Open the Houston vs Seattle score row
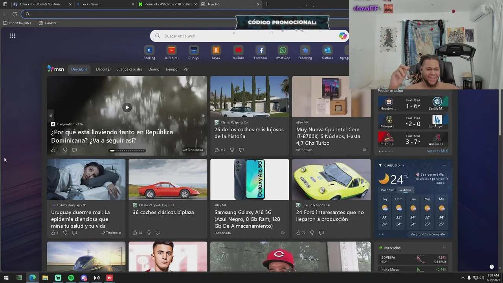The height and width of the screenshot is (283, 503). coord(413,104)
